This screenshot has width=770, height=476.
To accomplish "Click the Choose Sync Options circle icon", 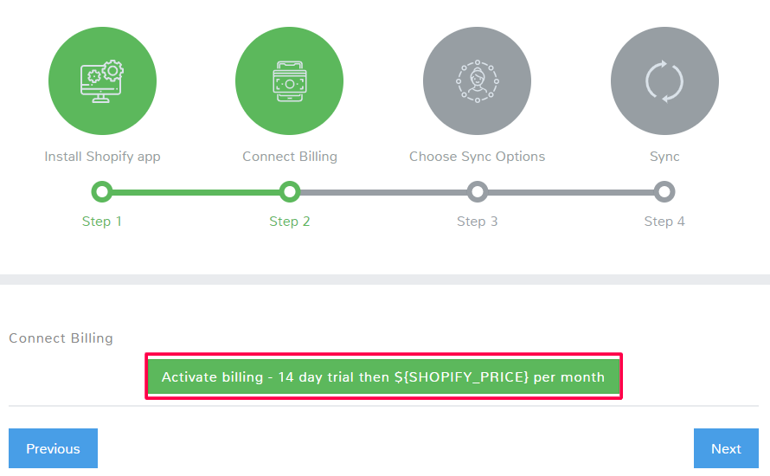I will (477, 81).
